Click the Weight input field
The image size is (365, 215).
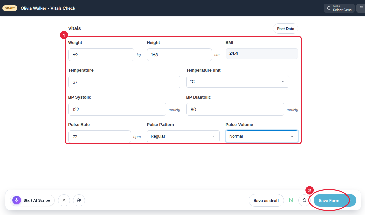pos(101,55)
